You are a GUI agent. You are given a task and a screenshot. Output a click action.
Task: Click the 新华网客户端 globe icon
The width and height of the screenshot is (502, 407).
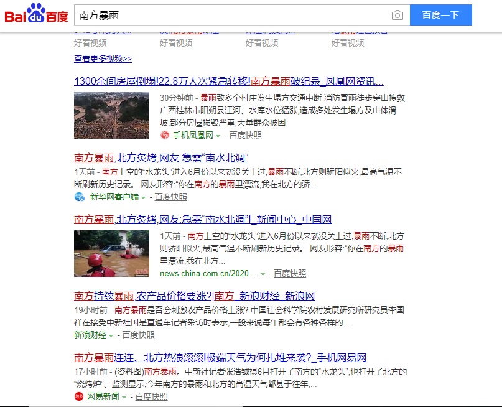[x=79, y=197]
